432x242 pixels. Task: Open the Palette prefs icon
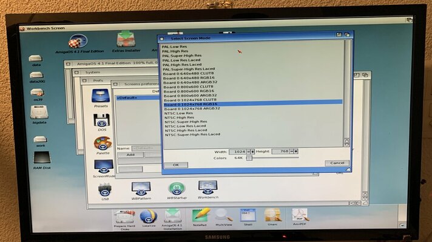103,143
